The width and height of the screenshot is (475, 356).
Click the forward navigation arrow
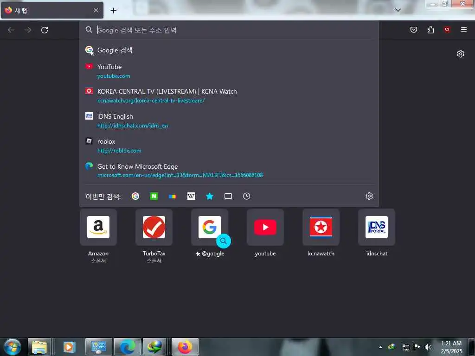28,30
